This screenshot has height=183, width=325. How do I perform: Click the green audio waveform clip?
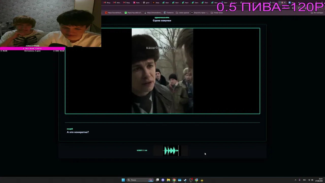pos(171,151)
